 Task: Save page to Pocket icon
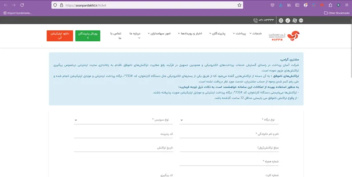(x=272, y=5)
